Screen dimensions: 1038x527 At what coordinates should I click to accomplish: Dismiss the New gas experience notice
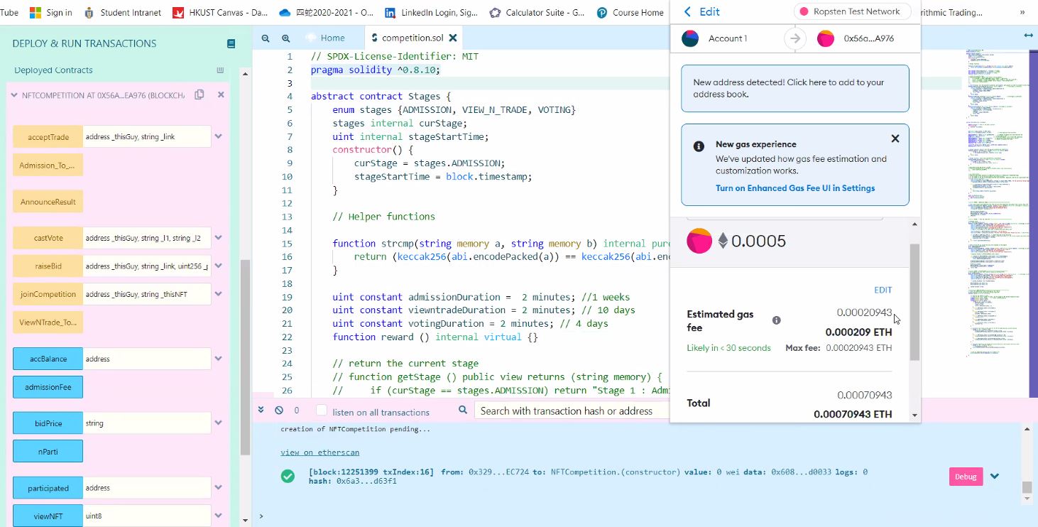pyautogui.click(x=895, y=138)
